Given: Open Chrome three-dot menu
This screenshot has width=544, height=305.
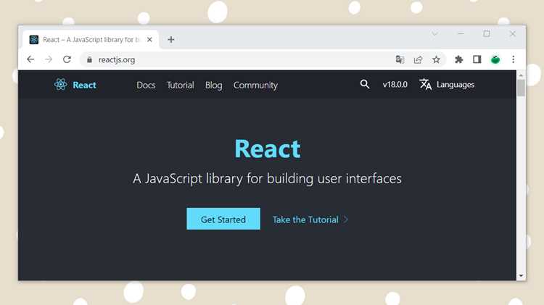Looking at the screenshot, I should [513, 59].
